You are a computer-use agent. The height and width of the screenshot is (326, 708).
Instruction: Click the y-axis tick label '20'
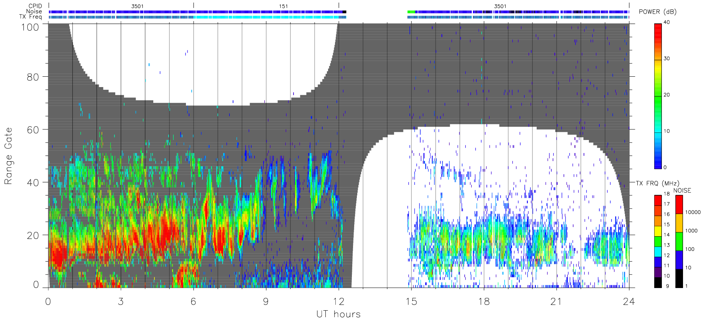coord(33,235)
